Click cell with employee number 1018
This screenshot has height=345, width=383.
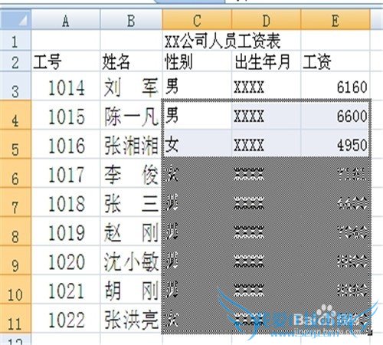(x=66, y=202)
